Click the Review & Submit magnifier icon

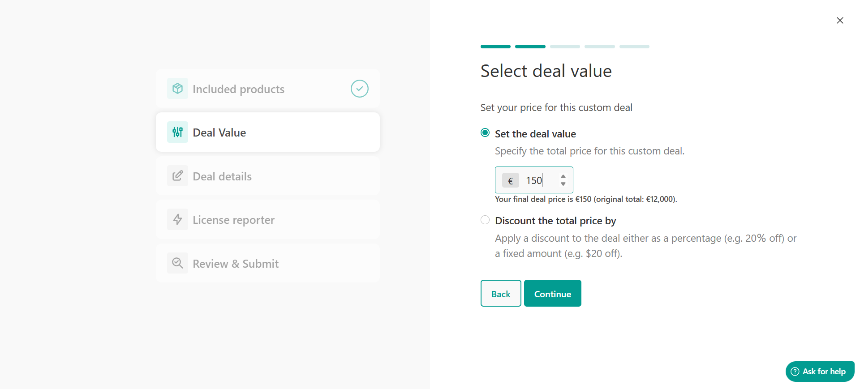(x=177, y=263)
